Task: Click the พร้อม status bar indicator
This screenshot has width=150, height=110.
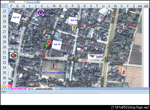Action: pos(4,92)
